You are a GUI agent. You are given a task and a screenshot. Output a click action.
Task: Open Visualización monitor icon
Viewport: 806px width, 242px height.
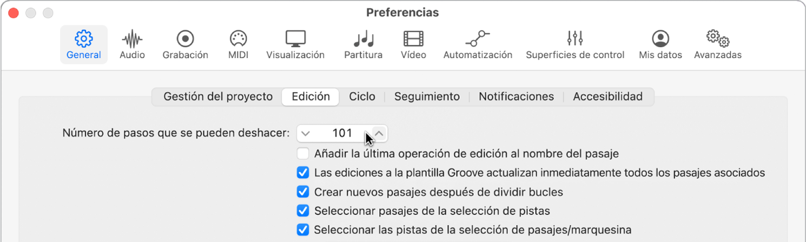click(295, 38)
